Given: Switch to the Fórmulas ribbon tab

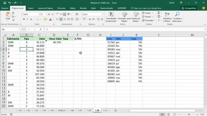Looking at the screenshot, I should 61,8.
